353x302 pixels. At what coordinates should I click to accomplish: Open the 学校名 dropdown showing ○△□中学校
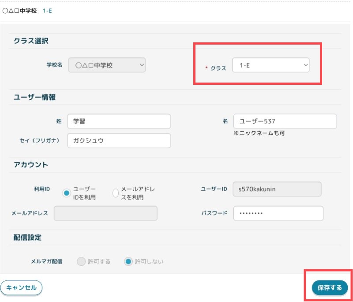coord(107,65)
